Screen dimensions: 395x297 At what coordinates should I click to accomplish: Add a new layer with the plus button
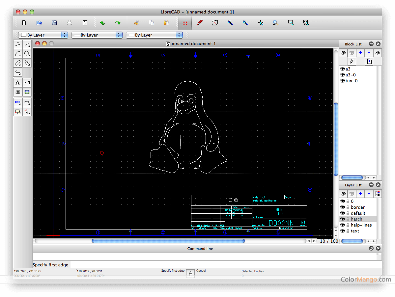point(360,194)
